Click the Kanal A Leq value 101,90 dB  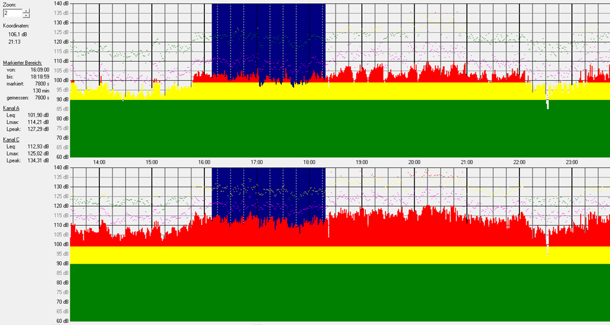(x=38, y=115)
